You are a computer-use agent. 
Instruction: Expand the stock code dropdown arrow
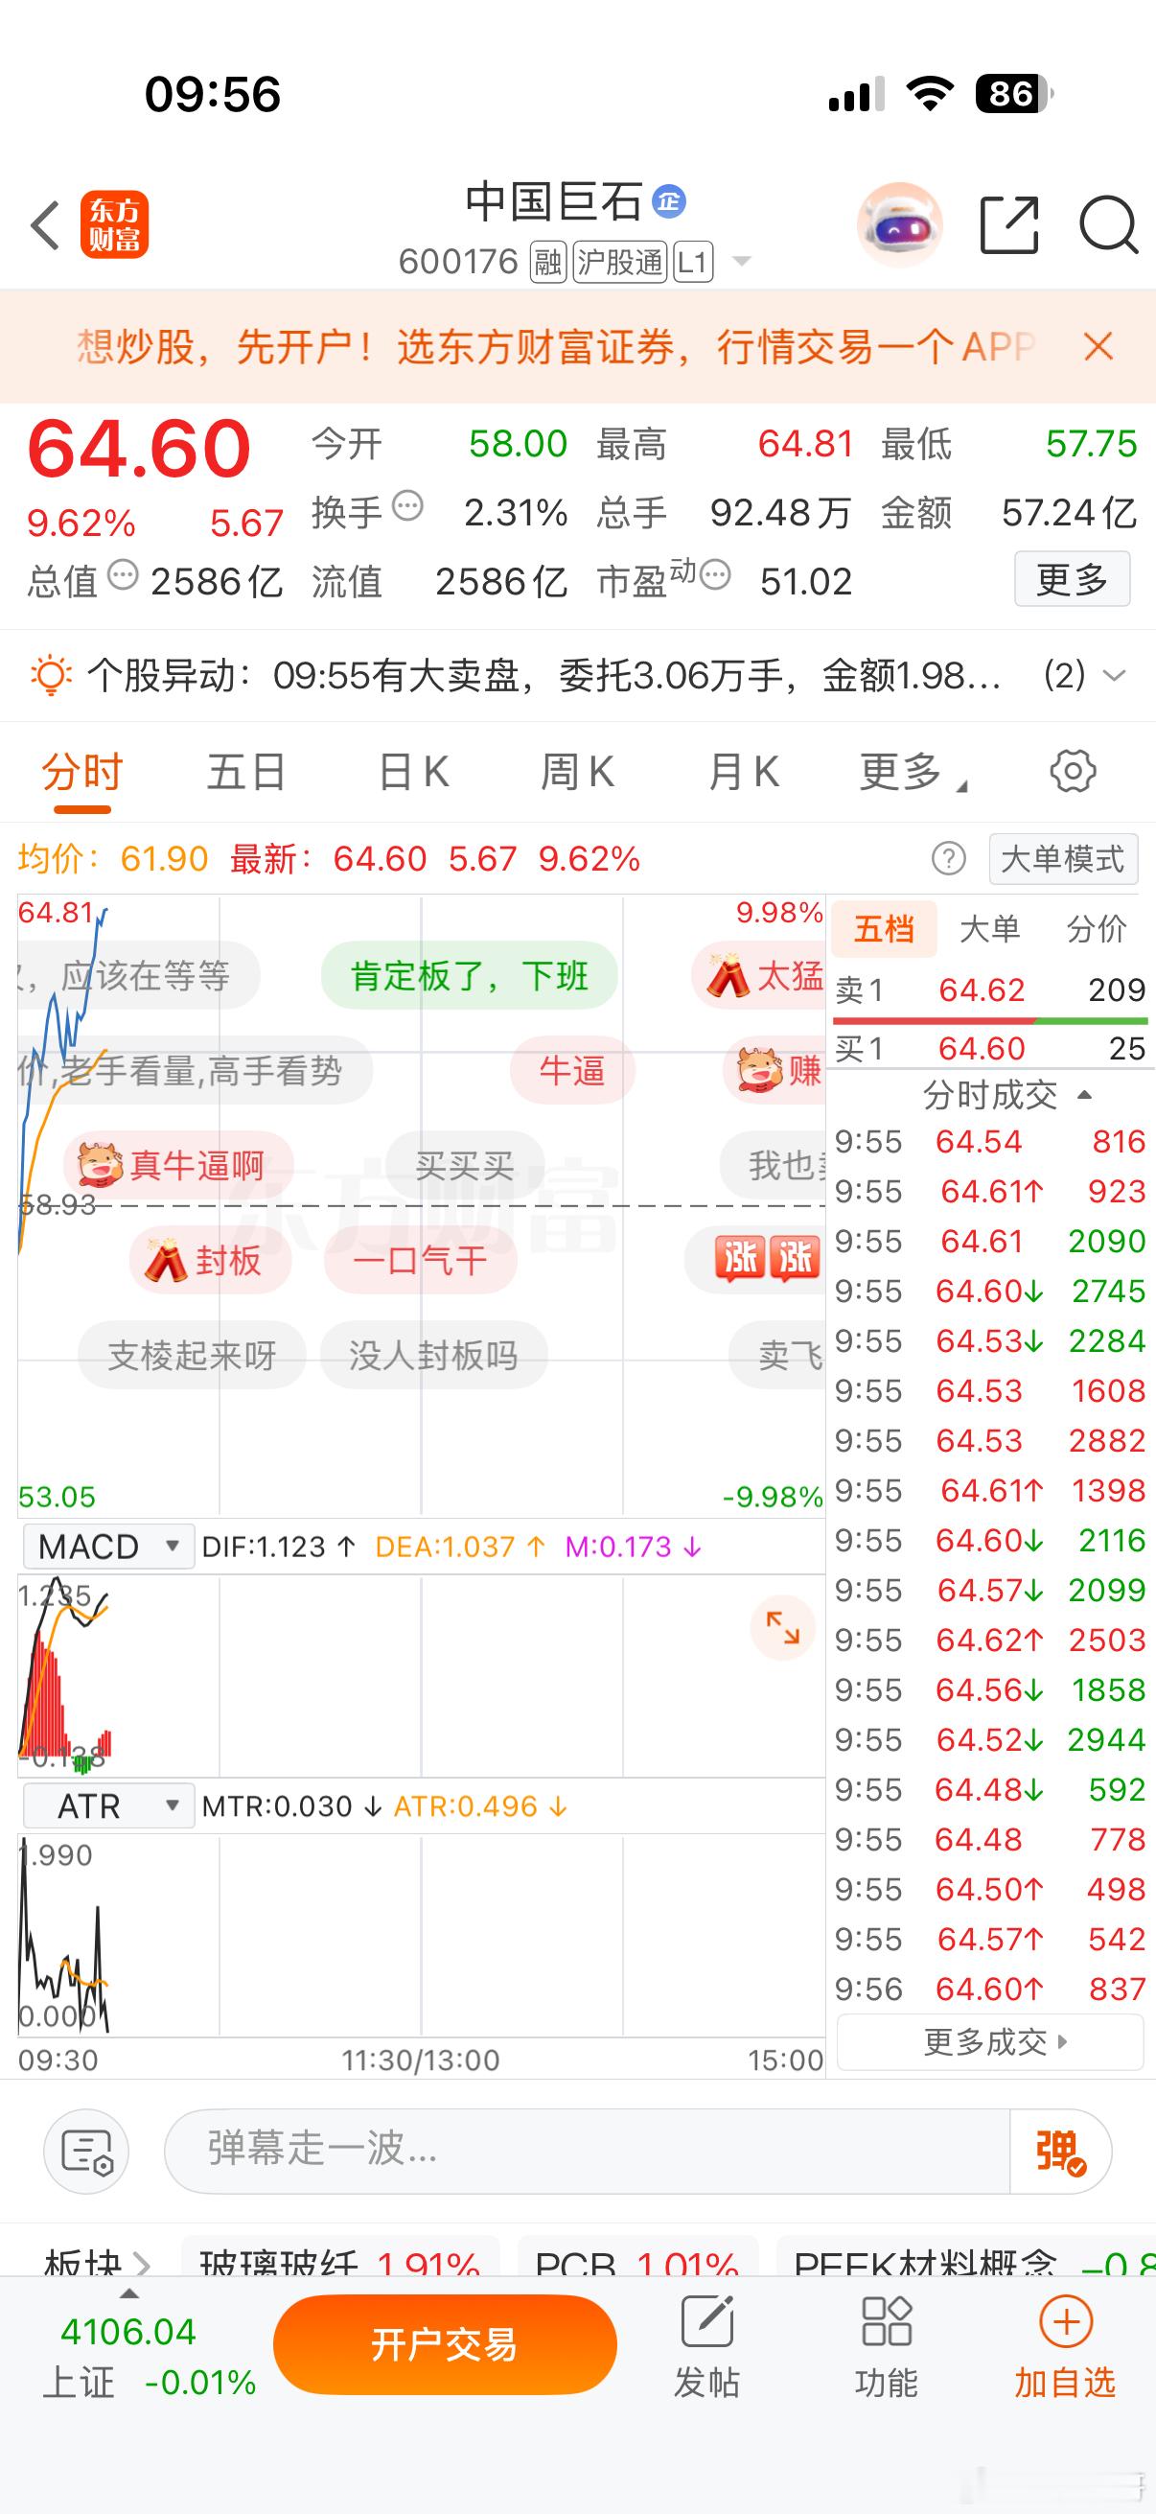(x=741, y=262)
